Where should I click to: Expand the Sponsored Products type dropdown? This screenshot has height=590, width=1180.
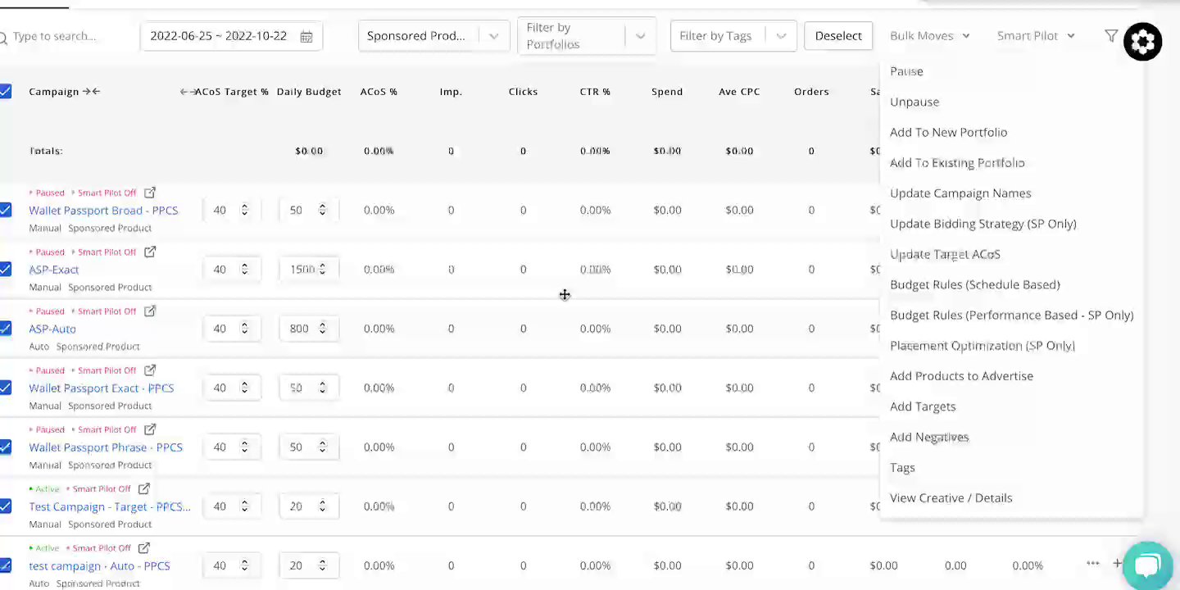tap(433, 36)
